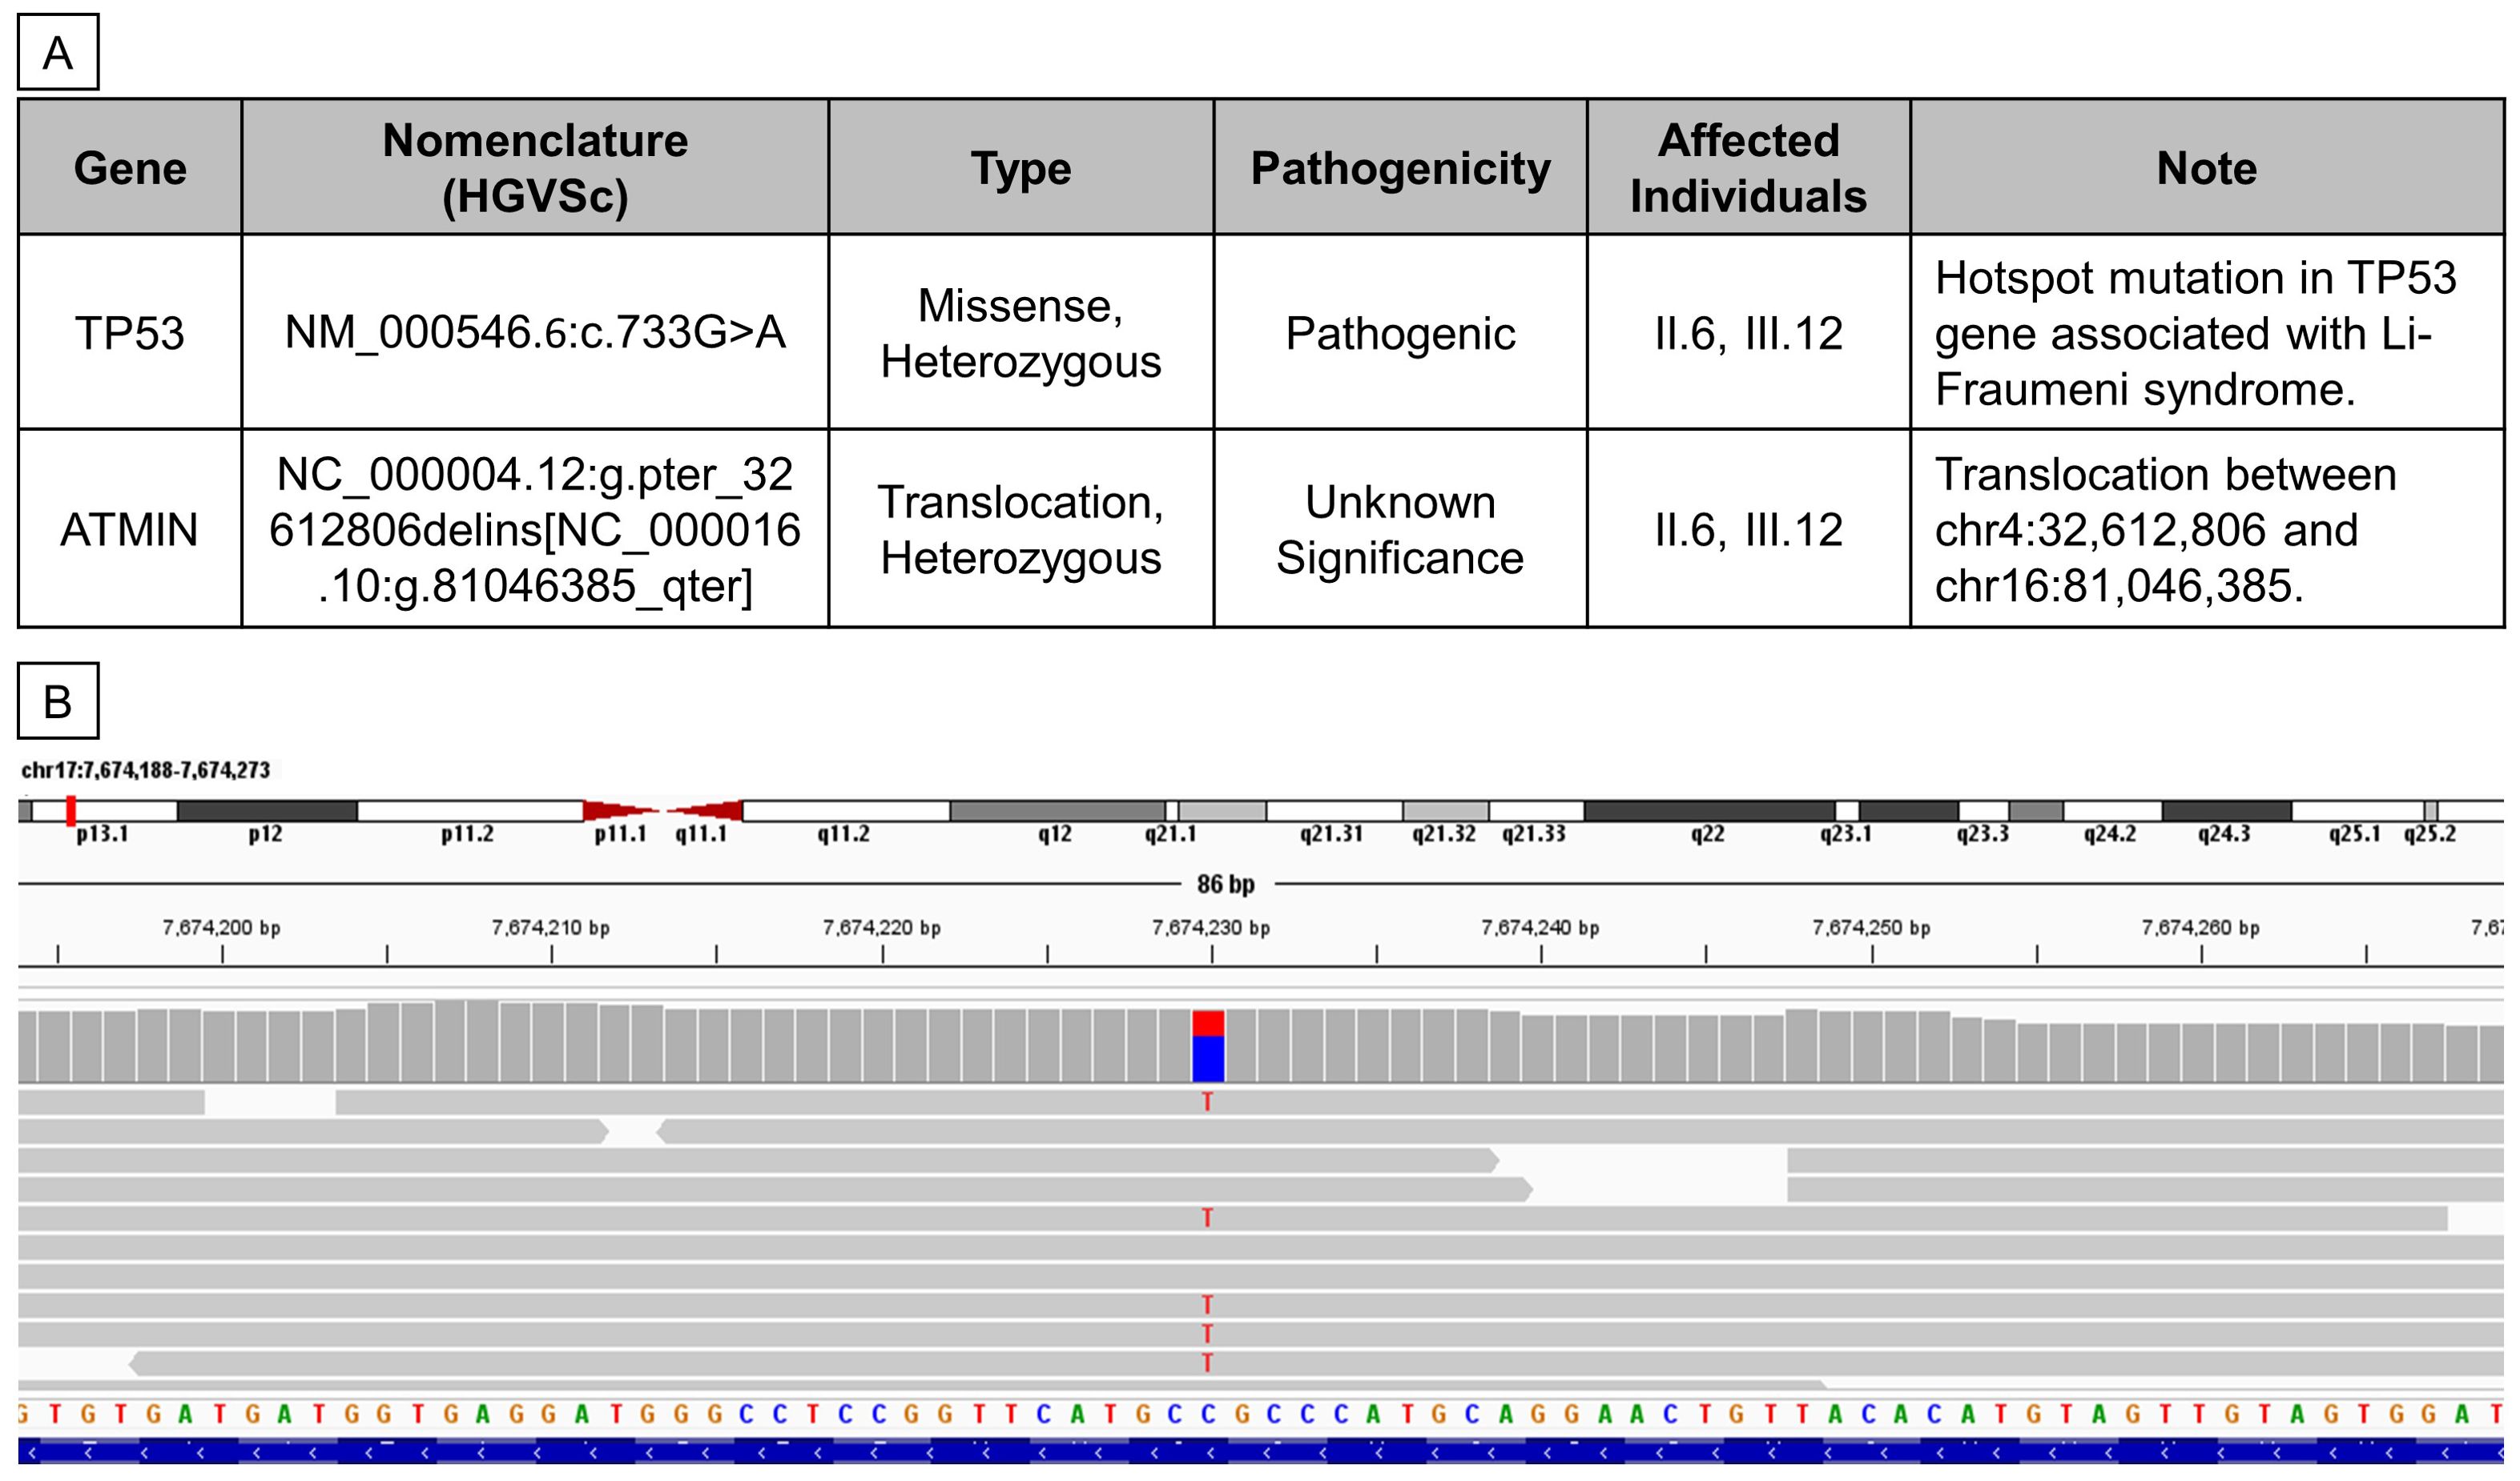Click the red position marker on ideogram
2520x1481 pixels.
click(x=70, y=810)
